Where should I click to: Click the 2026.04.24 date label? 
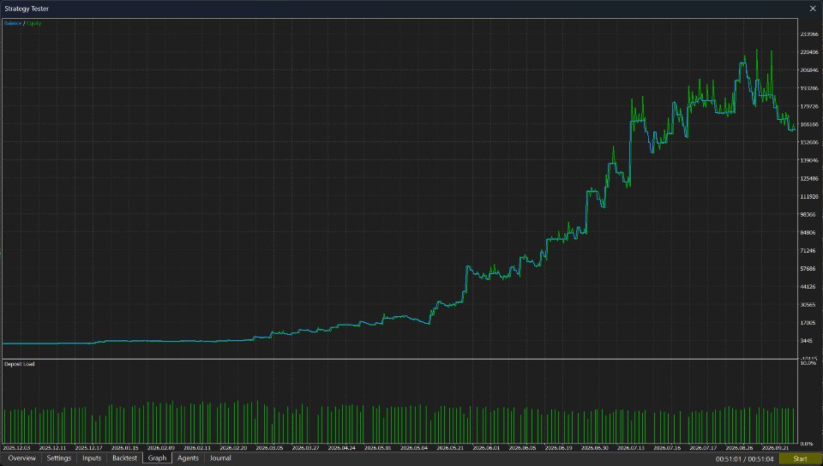click(342, 448)
